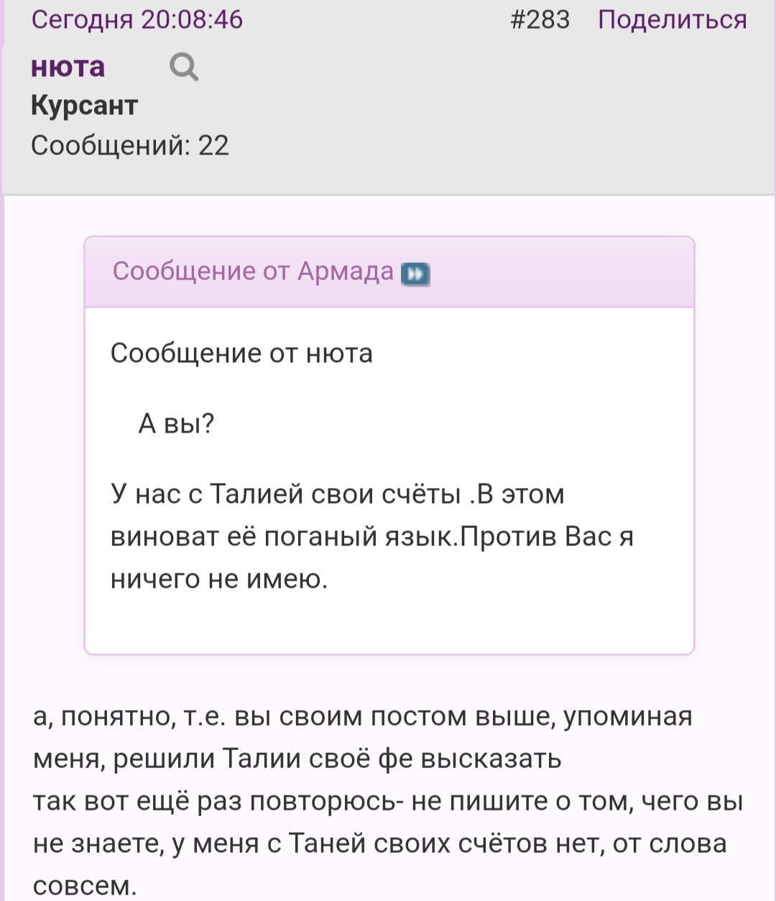Screen dimensions: 776x901
Task: Click the line меня, решили Талии своё фе
Action: coord(297,759)
